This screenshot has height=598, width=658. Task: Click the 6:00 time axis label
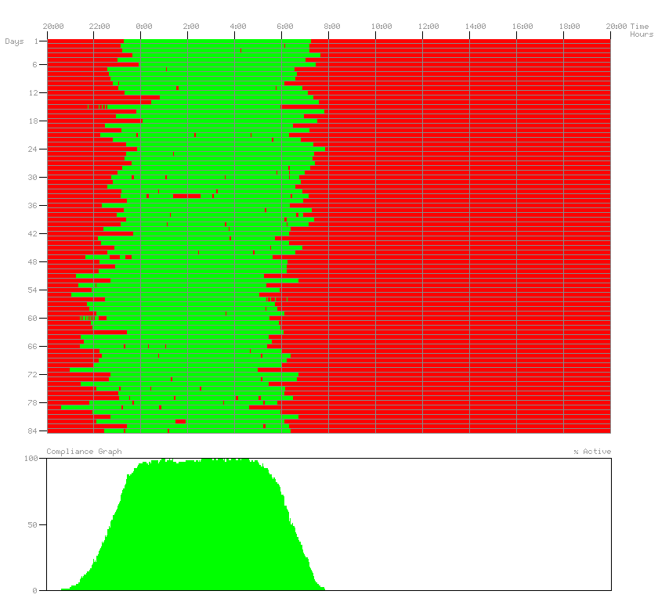click(285, 27)
